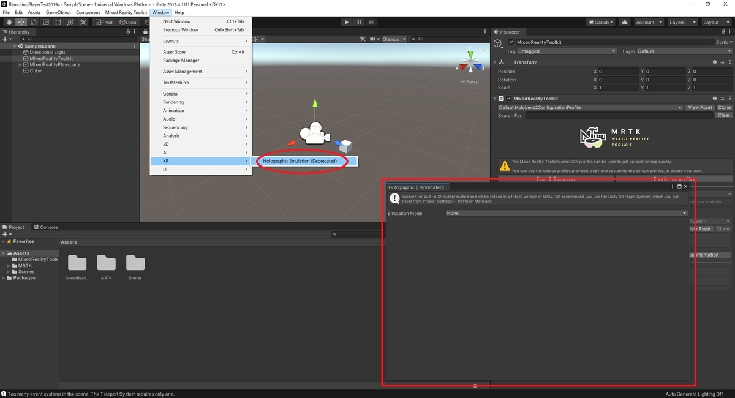Open the Layers dropdown

[x=682, y=22]
